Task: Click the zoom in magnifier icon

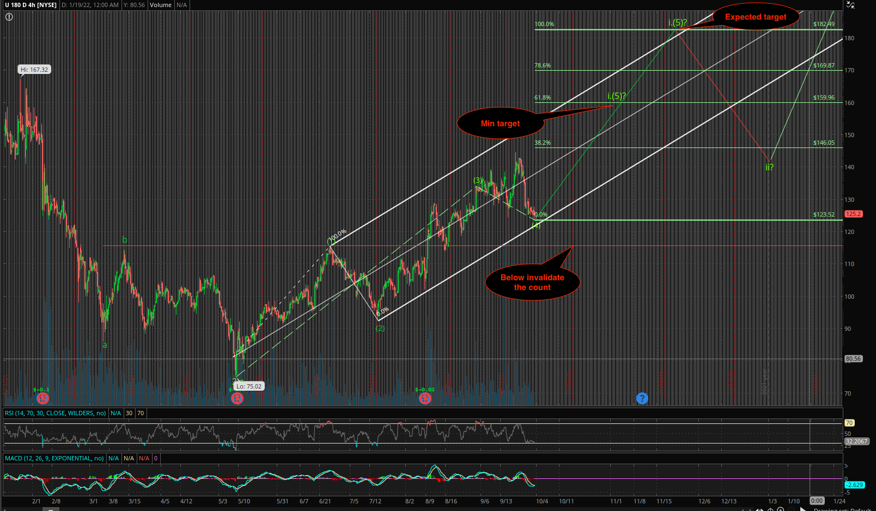Action: 780,510
